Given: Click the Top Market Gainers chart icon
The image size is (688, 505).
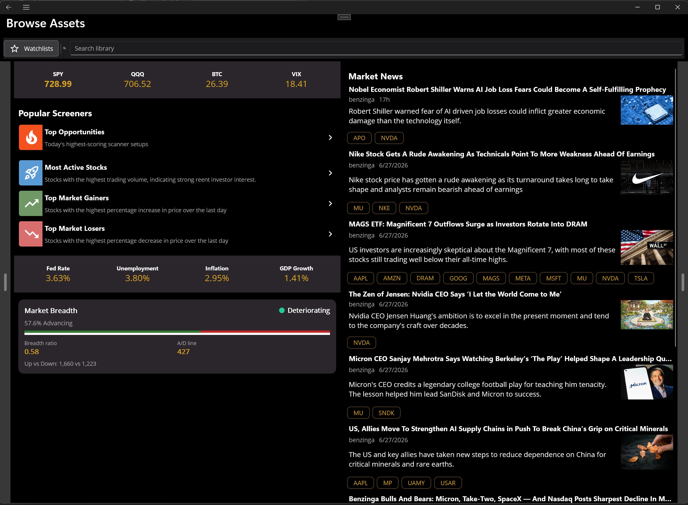Looking at the screenshot, I should click(31, 203).
